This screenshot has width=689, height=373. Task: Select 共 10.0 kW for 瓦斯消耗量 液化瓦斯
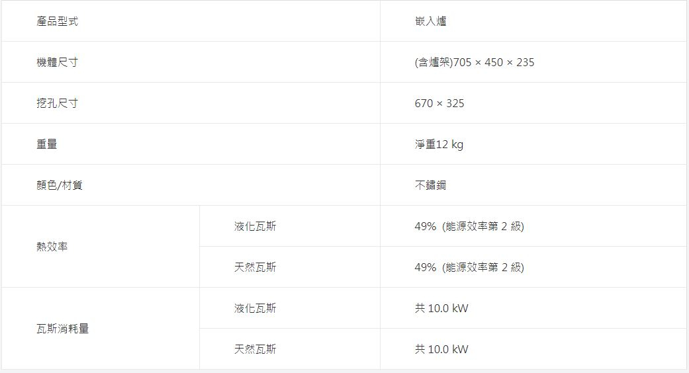pyautogui.click(x=441, y=308)
